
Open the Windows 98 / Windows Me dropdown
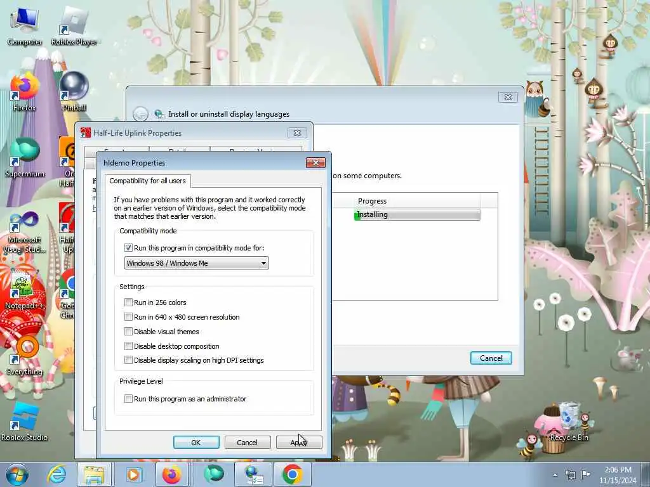[197, 263]
